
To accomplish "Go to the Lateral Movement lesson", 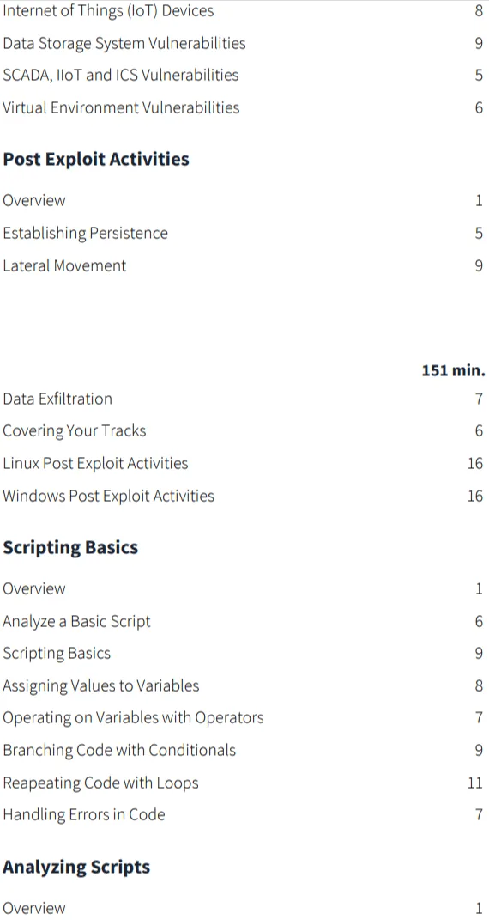I will pos(64,265).
